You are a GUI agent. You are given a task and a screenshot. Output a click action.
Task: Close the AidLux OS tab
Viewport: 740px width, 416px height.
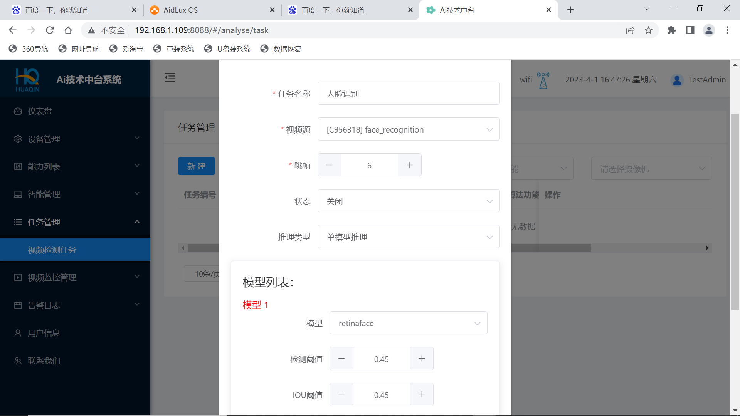272,10
